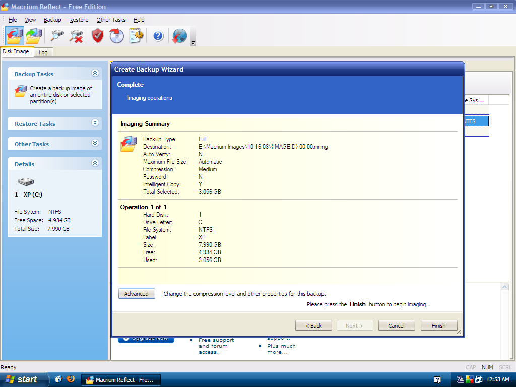Screen dimensions: 516x387
Task: Click the network computers tray icon
Action: (x=479, y=380)
